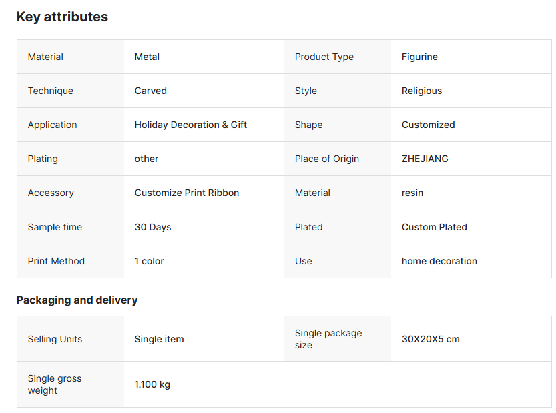The image size is (556, 413).
Task: Click the "ZHEJIANG" place of origin value
Action: coord(425,159)
